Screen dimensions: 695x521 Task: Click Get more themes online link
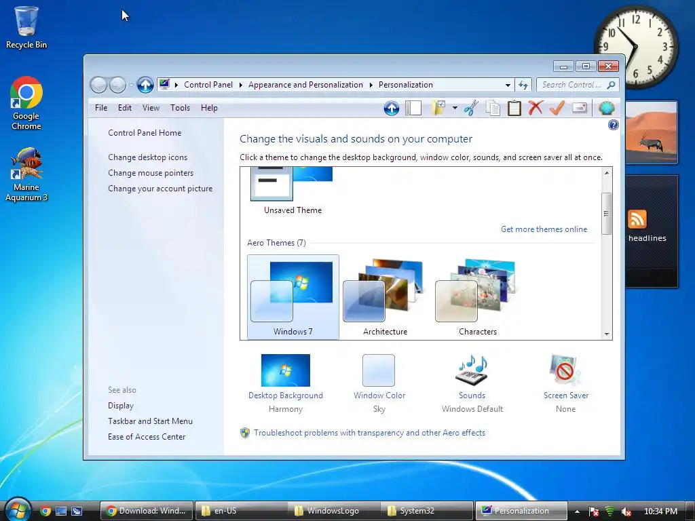[x=544, y=229]
